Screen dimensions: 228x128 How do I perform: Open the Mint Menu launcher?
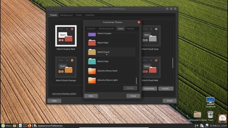click(6, 126)
